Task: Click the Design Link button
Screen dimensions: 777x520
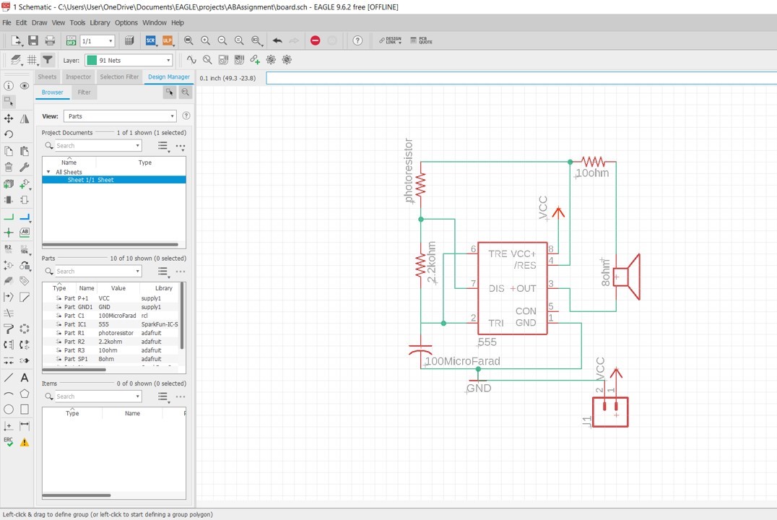Action: point(390,40)
